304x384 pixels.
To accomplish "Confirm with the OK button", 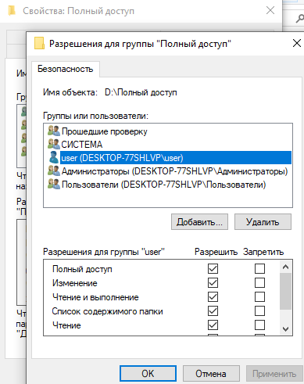I will coord(148,374).
